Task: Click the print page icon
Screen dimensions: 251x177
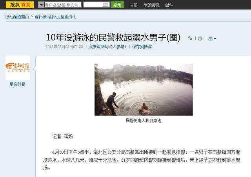Action: click(x=200, y=38)
